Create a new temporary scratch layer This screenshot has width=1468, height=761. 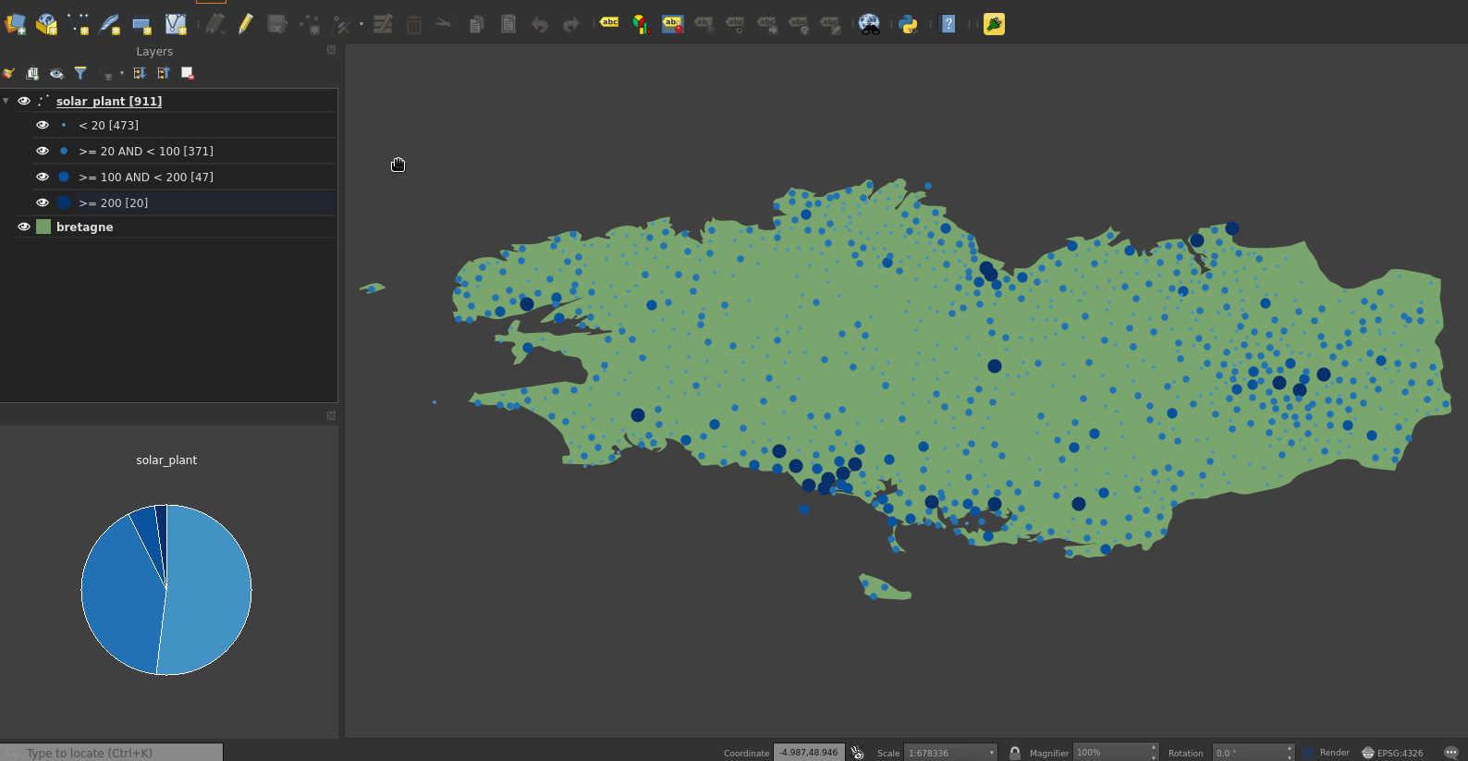pyautogui.click(x=141, y=24)
